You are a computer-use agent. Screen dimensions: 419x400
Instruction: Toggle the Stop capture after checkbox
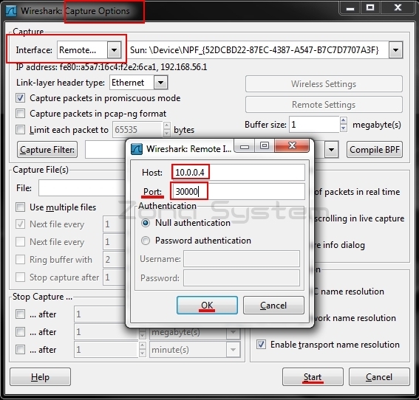click(20, 277)
